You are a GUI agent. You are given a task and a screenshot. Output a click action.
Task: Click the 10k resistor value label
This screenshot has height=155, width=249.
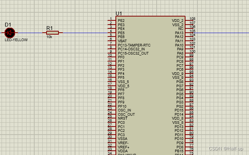click(49, 37)
